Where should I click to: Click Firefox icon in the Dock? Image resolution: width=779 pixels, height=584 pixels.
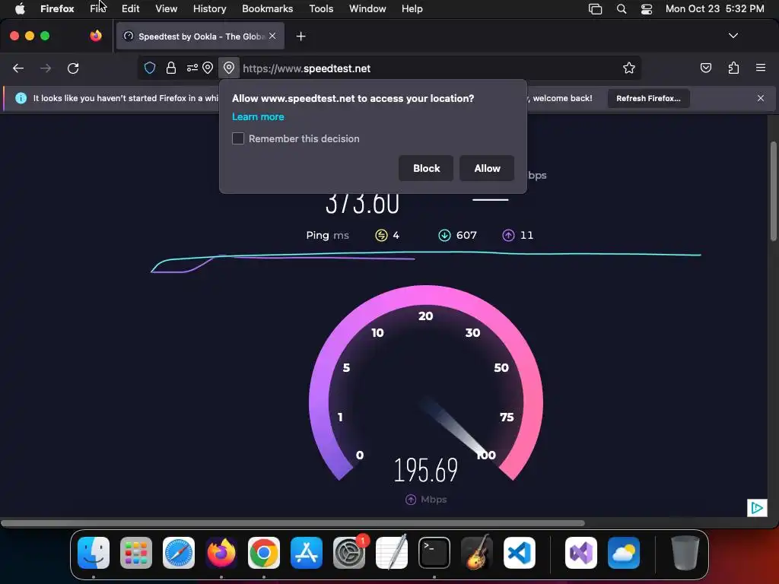pos(221,553)
